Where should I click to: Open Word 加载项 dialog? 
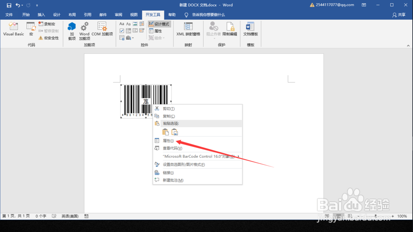(84, 31)
